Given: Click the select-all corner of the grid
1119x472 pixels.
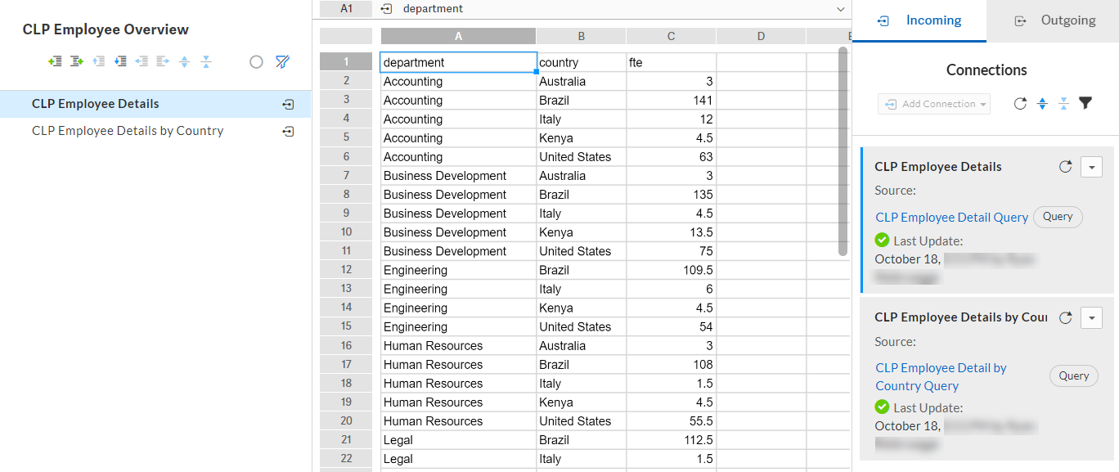Looking at the screenshot, I should click(346, 36).
